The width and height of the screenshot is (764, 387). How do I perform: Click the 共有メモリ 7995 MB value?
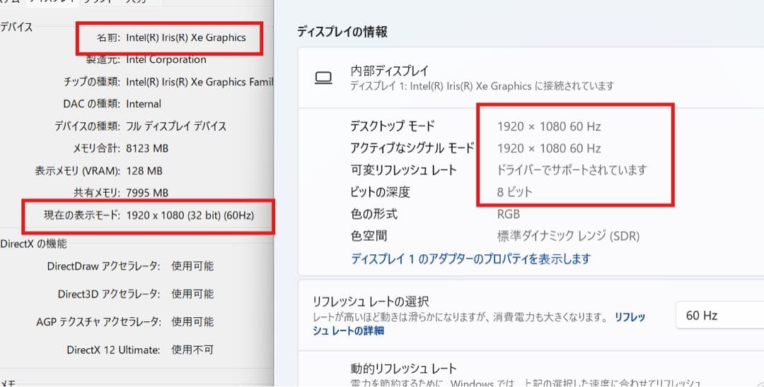pos(147,193)
